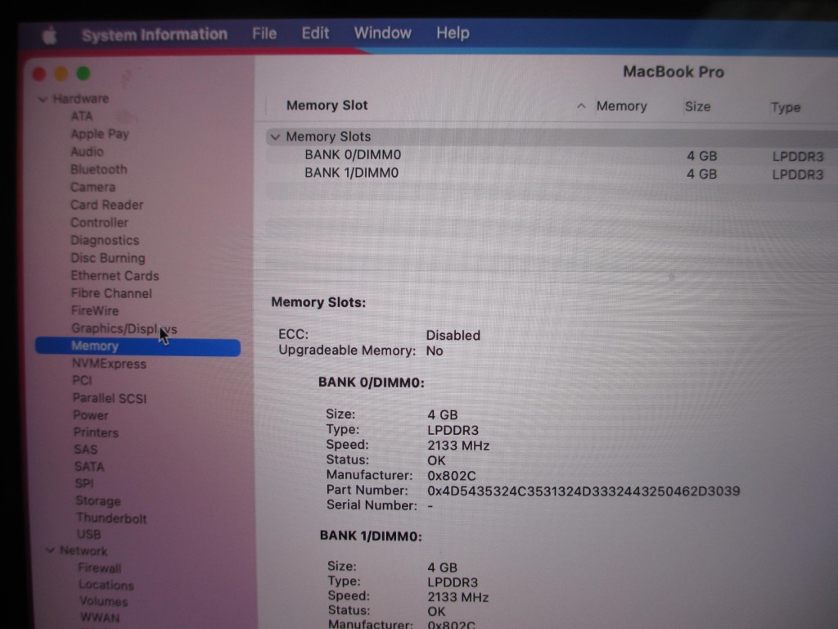Select USB in the sidebar
Viewport: 838px width, 629px height.
point(89,534)
